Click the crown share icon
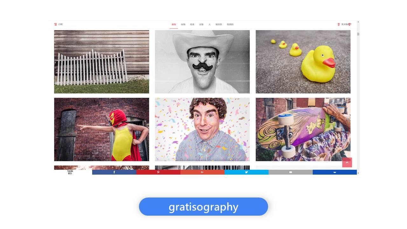Screen dimensions: 407x229 (335, 172)
